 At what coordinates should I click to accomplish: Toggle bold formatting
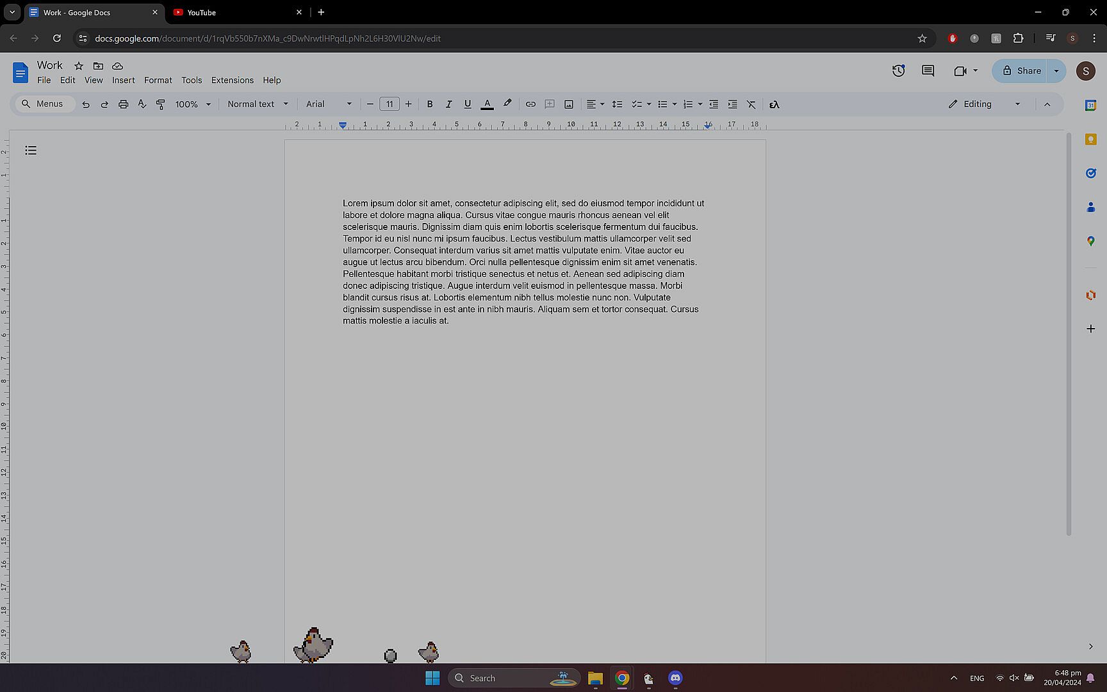tap(430, 104)
